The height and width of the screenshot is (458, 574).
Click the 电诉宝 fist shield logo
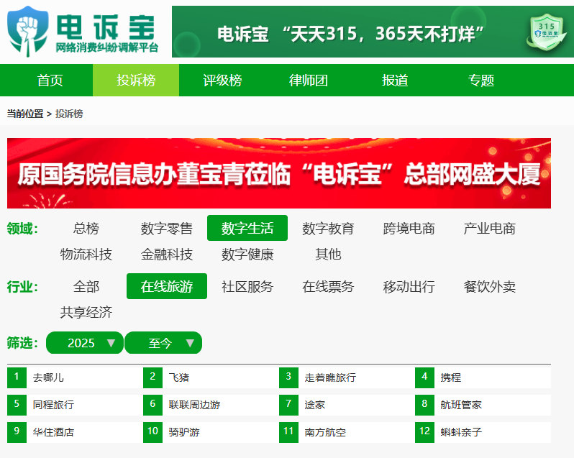point(28,32)
